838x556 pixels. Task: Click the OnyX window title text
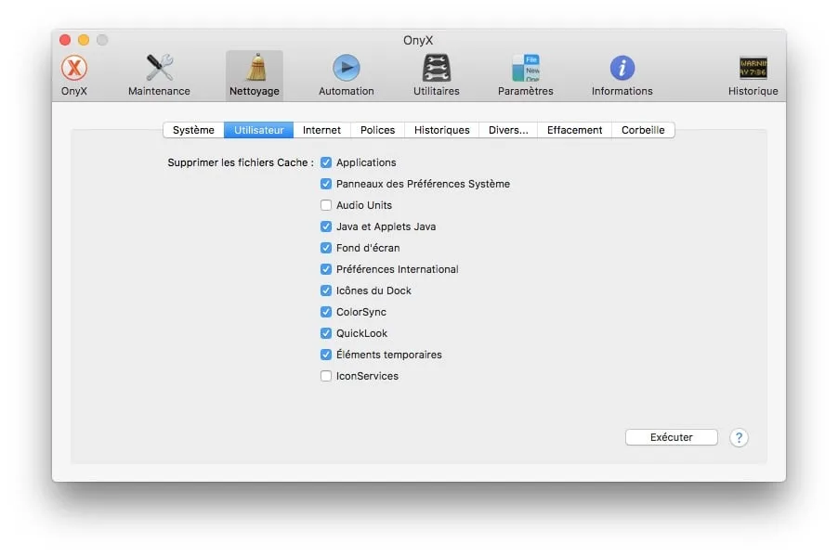coord(418,40)
